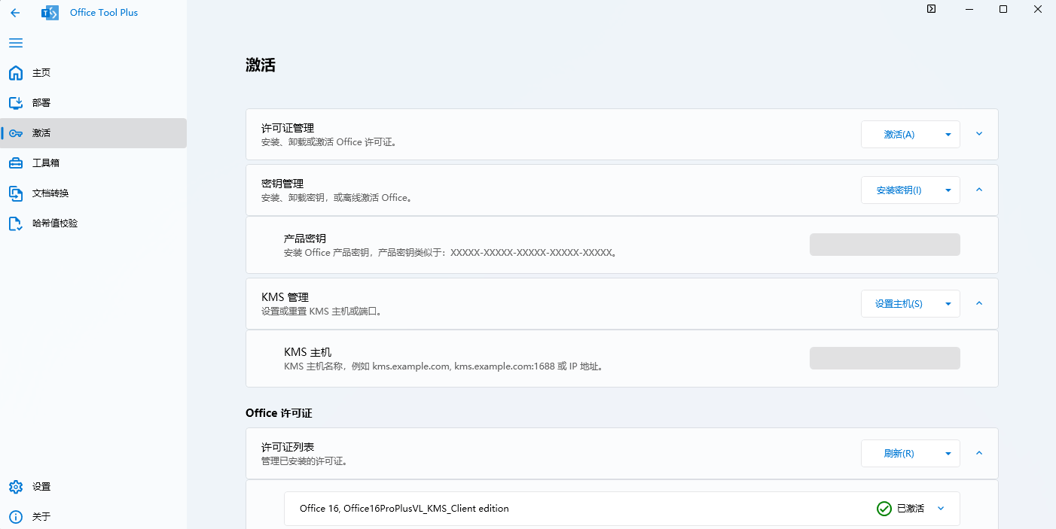Viewport: 1056px width, 529px height.
Task: Click the key icon beside 激活
Action: pos(16,133)
